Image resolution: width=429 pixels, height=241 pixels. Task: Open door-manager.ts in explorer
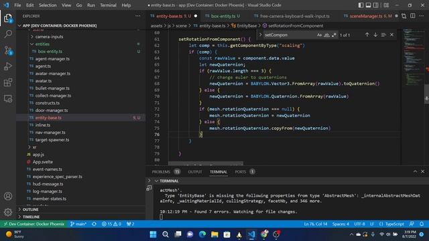[52, 110]
